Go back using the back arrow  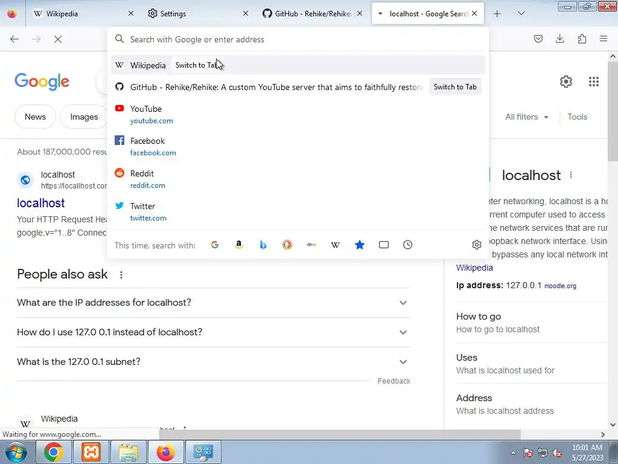[x=14, y=39]
